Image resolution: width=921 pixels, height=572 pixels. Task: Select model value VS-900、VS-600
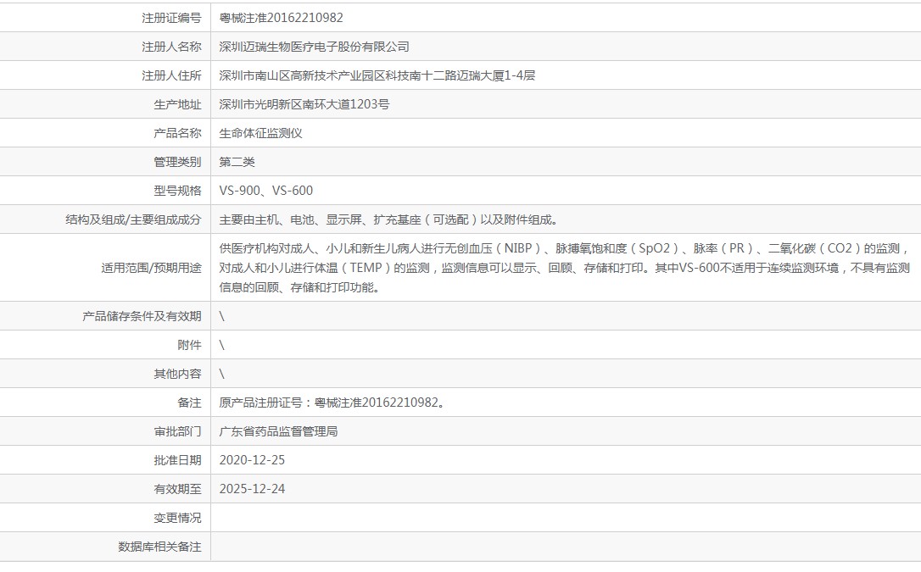pos(266,191)
